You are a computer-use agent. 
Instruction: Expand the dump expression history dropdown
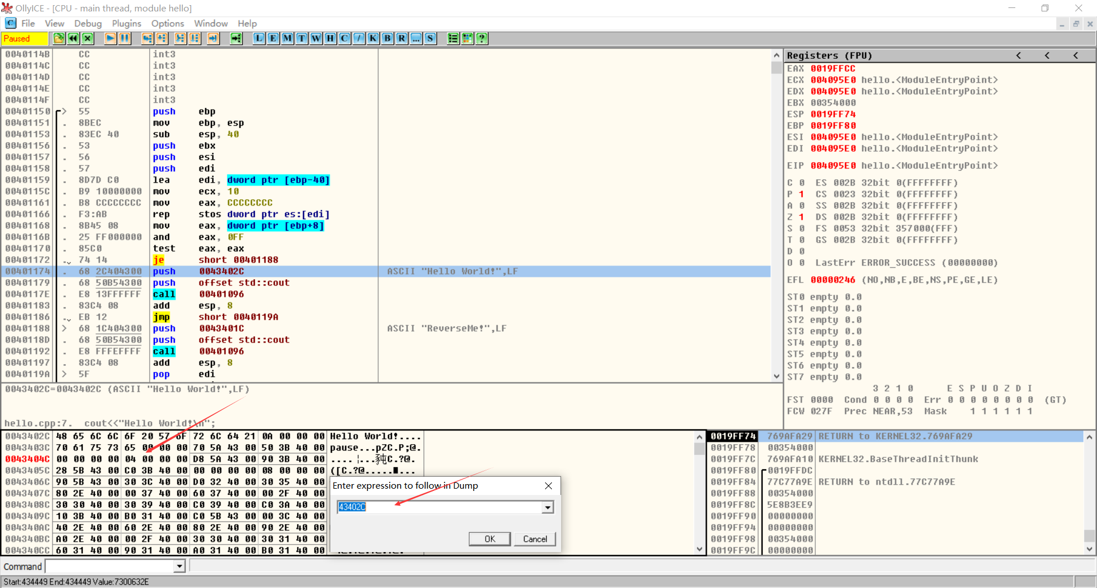(548, 507)
